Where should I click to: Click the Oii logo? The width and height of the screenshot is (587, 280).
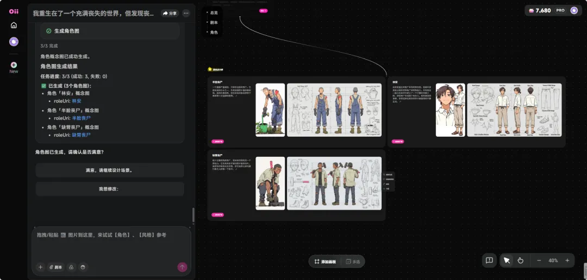point(14,11)
